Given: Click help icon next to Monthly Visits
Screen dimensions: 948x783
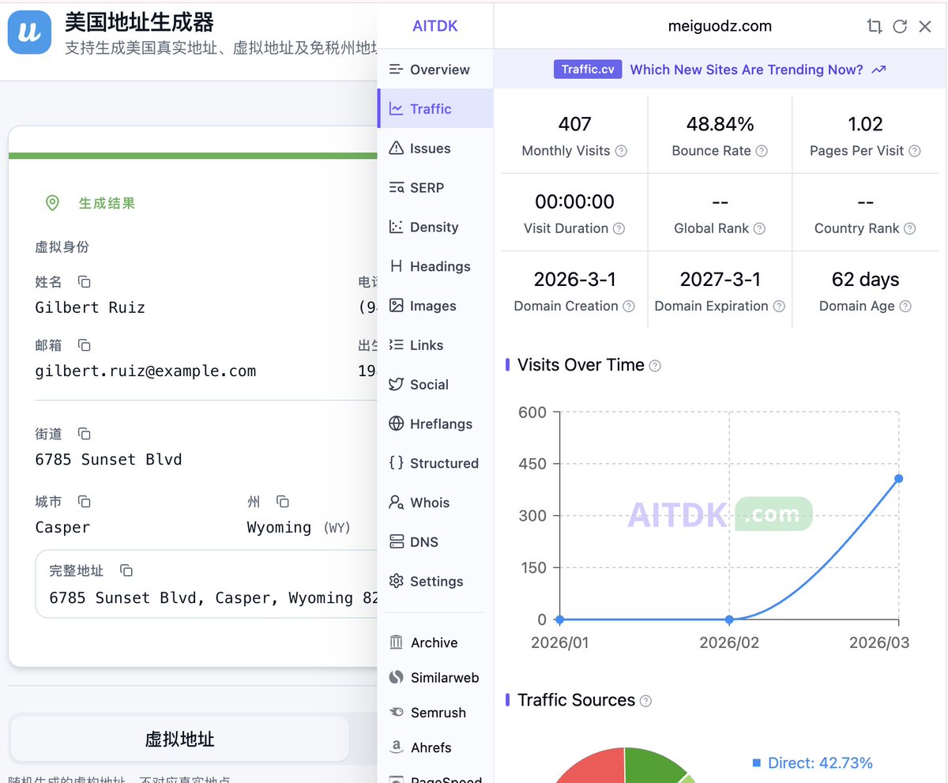Looking at the screenshot, I should coord(621,151).
